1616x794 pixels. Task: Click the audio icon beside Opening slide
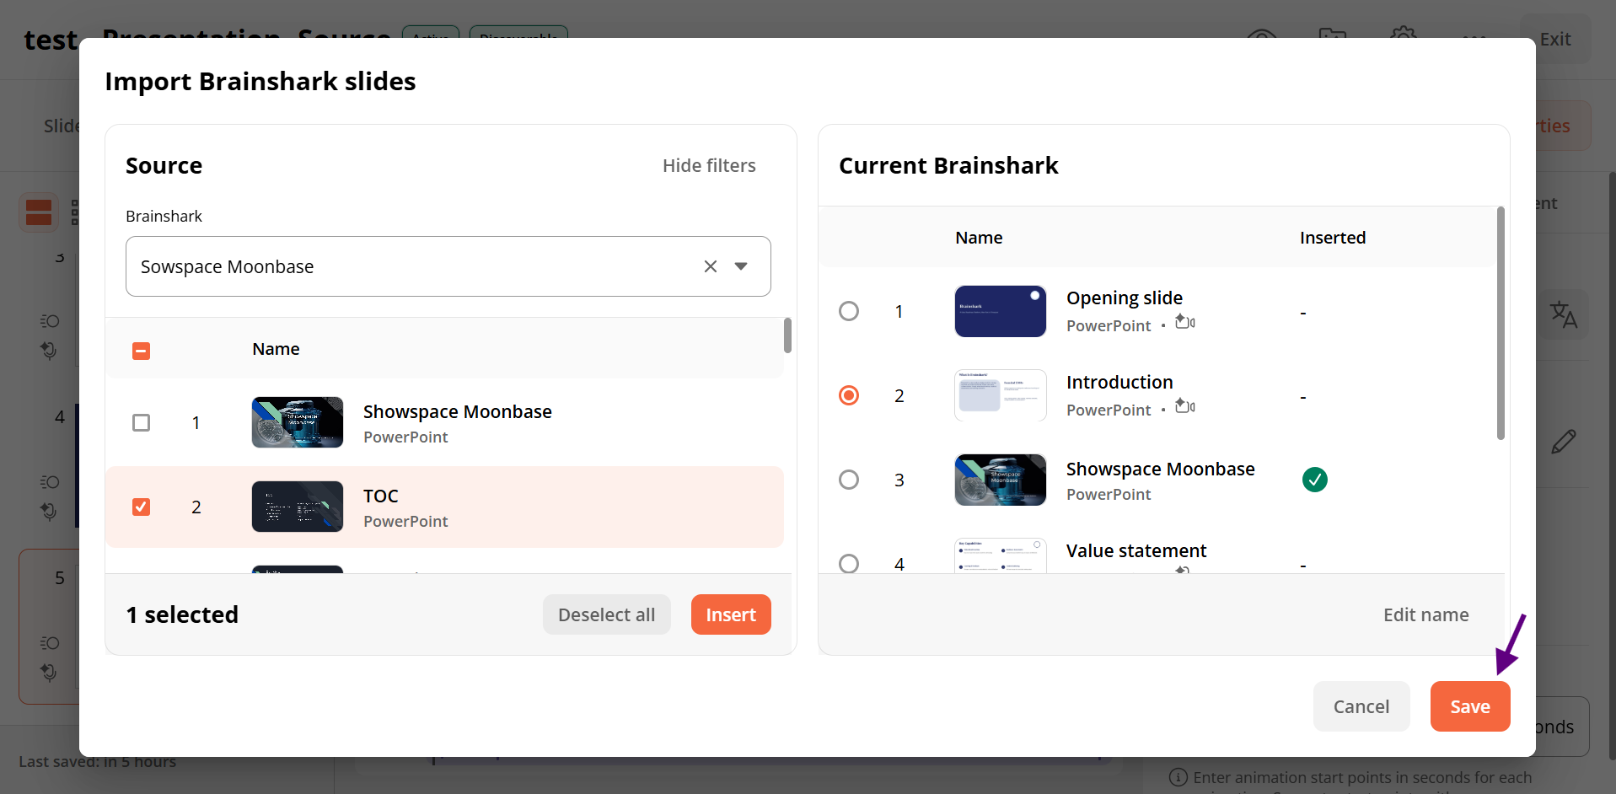1185,322
